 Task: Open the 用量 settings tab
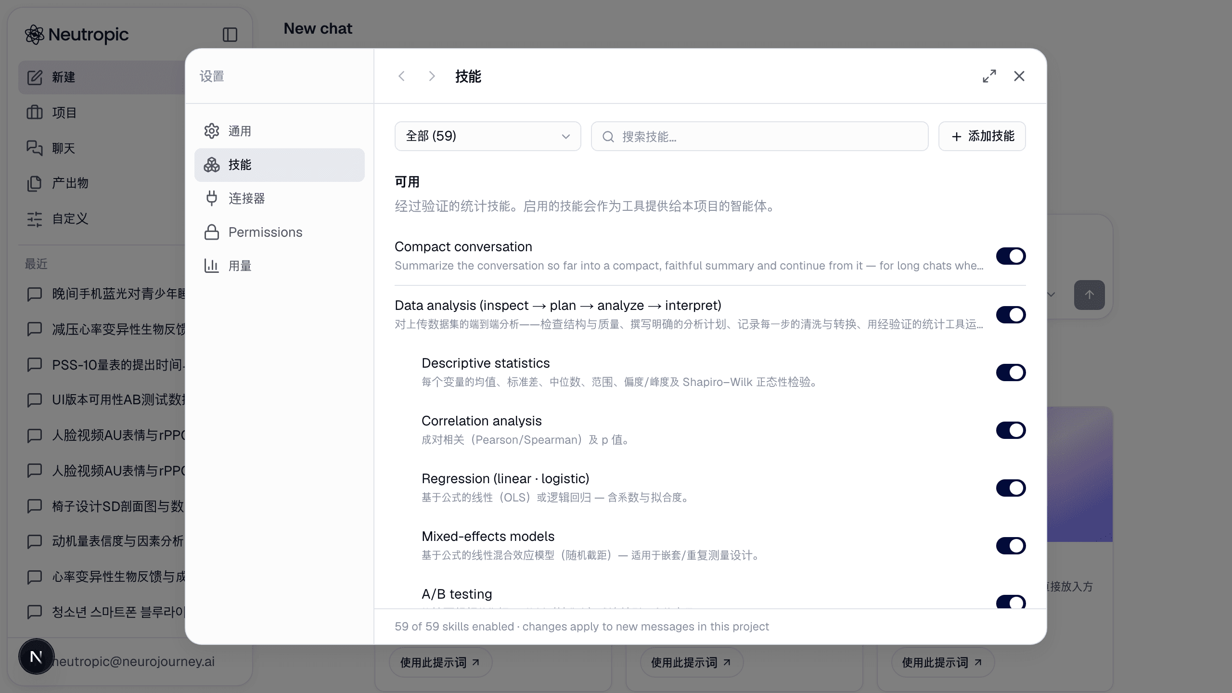pyautogui.click(x=280, y=266)
